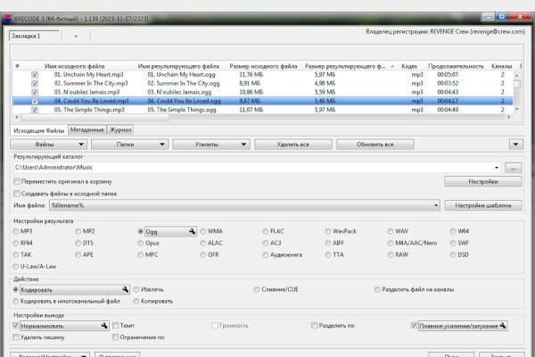The image size is (535, 357).
Task: Switch to the Исходящие Файлы tab
Action: pyautogui.click(x=39, y=130)
